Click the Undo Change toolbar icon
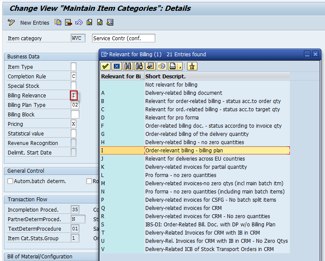Image resolution: width=325 pixels, height=261 pixels. (79, 23)
